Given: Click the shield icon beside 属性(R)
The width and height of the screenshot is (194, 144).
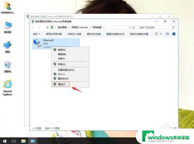Looking at the screenshot, I should click(55, 84).
